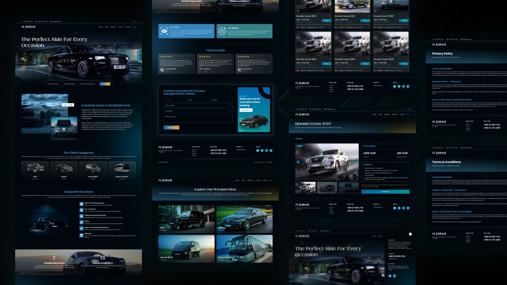Open the Terms & Services link in the contact page footer
Screen dimensions: 507x285
(x=259, y=162)
